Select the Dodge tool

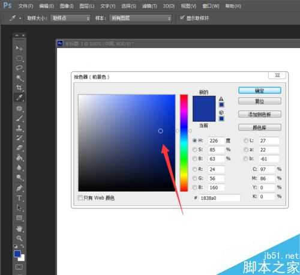point(19,177)
